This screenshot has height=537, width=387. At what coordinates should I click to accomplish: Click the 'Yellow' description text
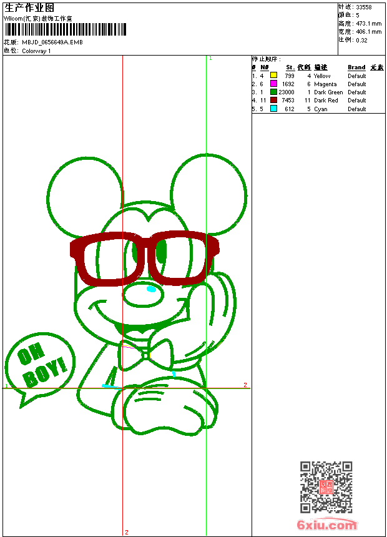pos(322,76)
